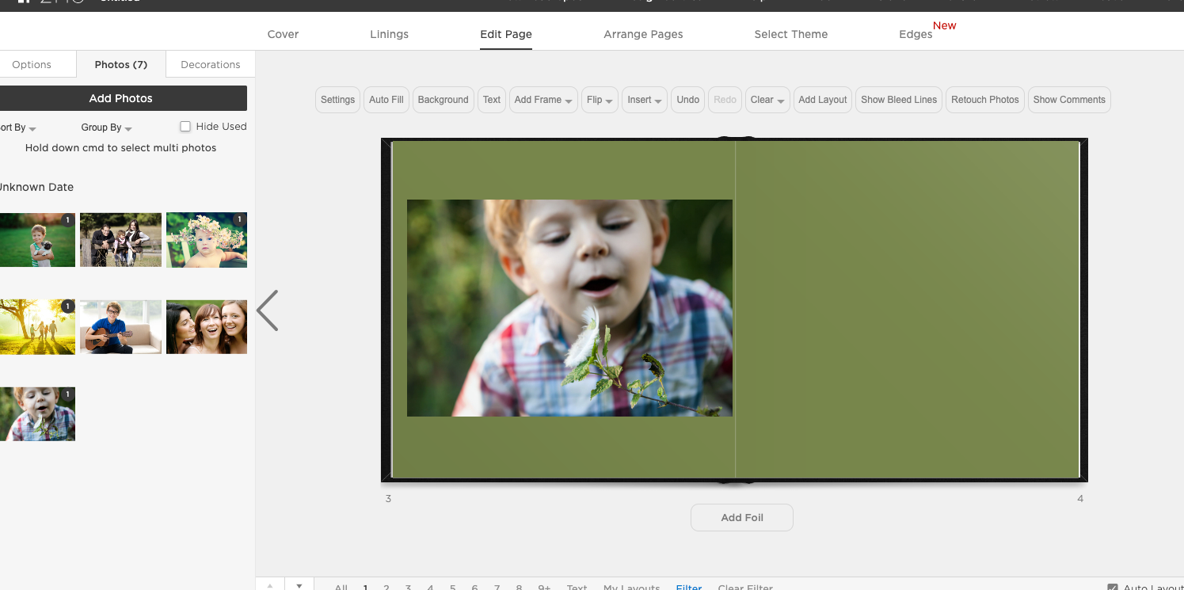The height and width of the screenshot is (590, 1184).
Task: Click the Add Foil button
Action: click(x=742, y=517)
